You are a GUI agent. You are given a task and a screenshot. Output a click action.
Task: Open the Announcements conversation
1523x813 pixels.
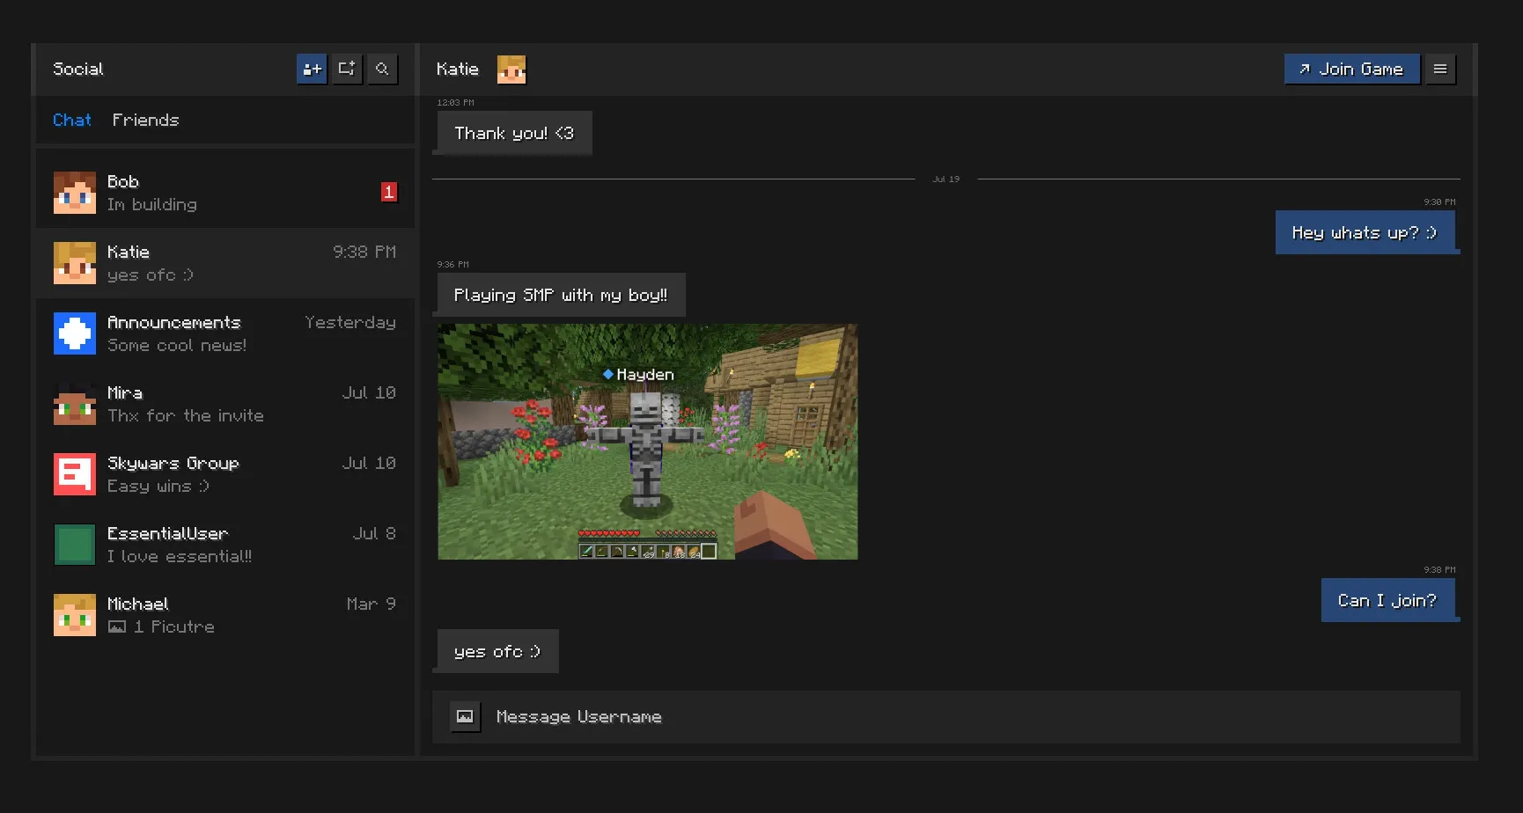pos(225,333)
